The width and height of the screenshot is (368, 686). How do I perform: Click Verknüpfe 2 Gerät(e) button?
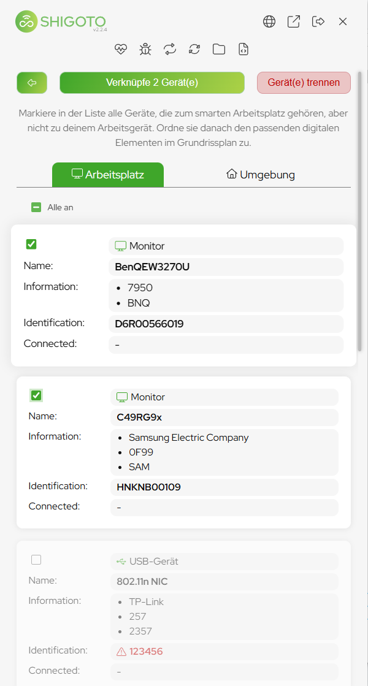pos(152,83)
